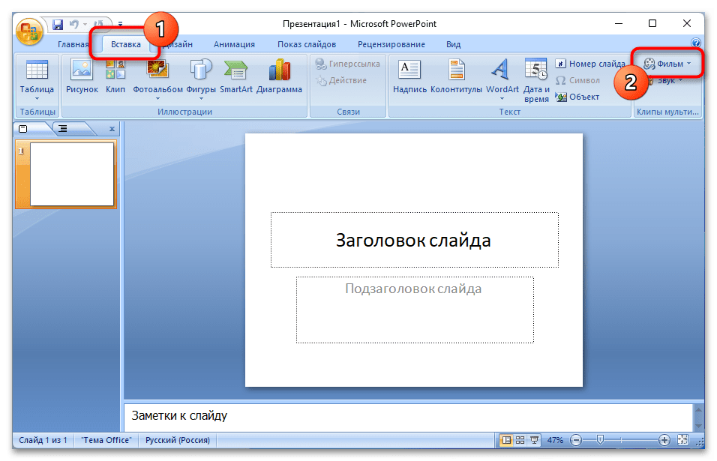Close the slides pane with its x

tap(112, 129)
